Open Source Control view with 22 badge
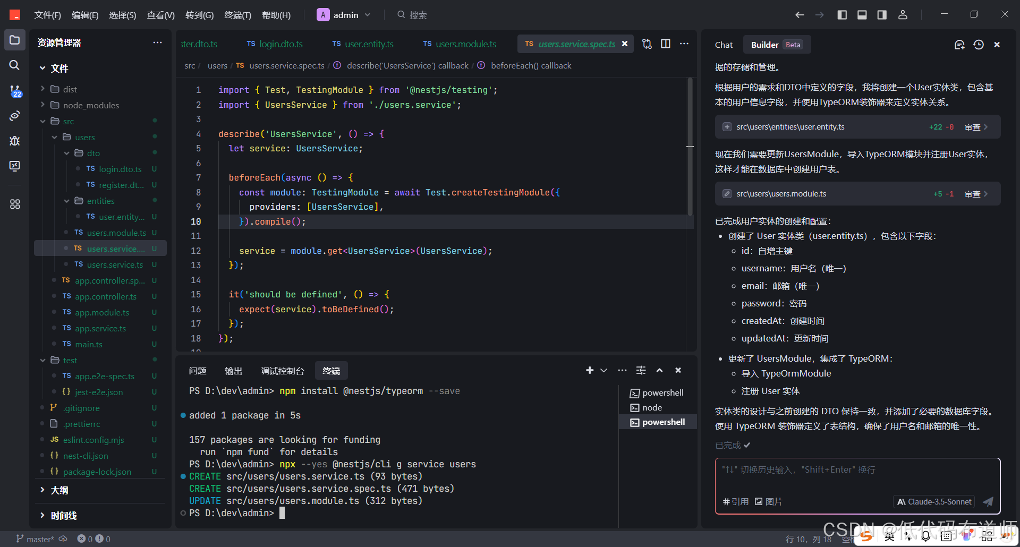Screen dimensions: 1020x547 pyautogui.click(x=15, y=91)
